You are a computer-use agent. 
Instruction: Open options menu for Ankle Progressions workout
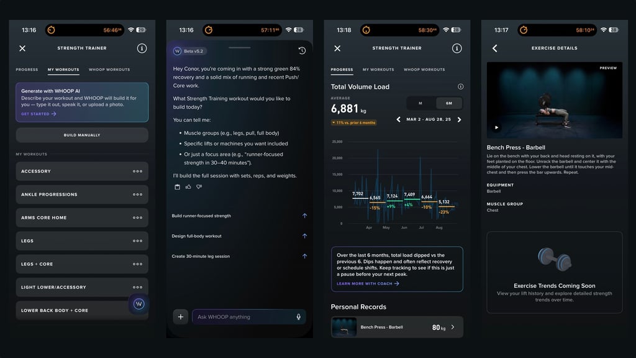[x=137, y=195]
